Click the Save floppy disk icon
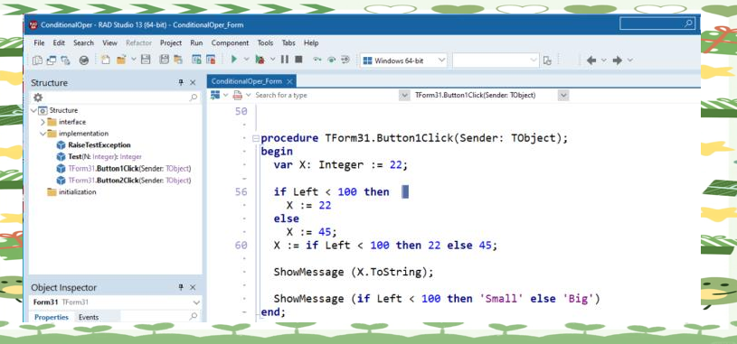This screenshot has width=737, height=344. click(146, 60)
